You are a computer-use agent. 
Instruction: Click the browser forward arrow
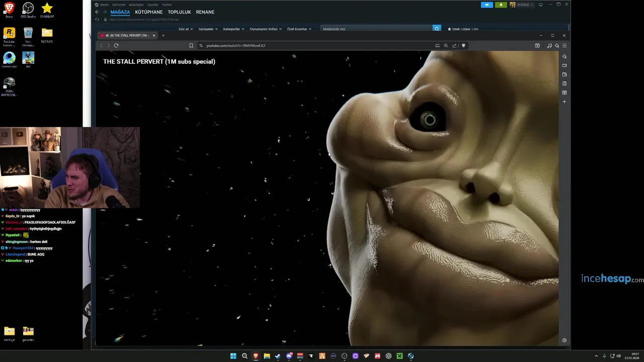point(108,45)
